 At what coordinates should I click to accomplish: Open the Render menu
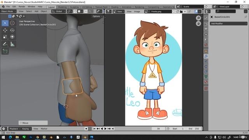point(22,7)
